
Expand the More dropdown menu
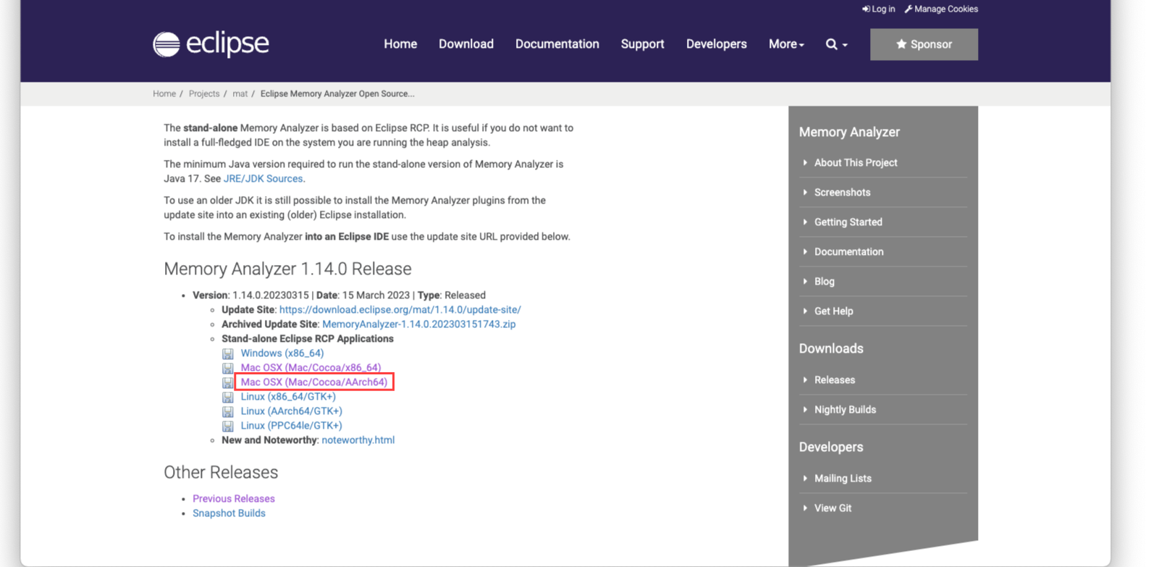tap(786, 44)
